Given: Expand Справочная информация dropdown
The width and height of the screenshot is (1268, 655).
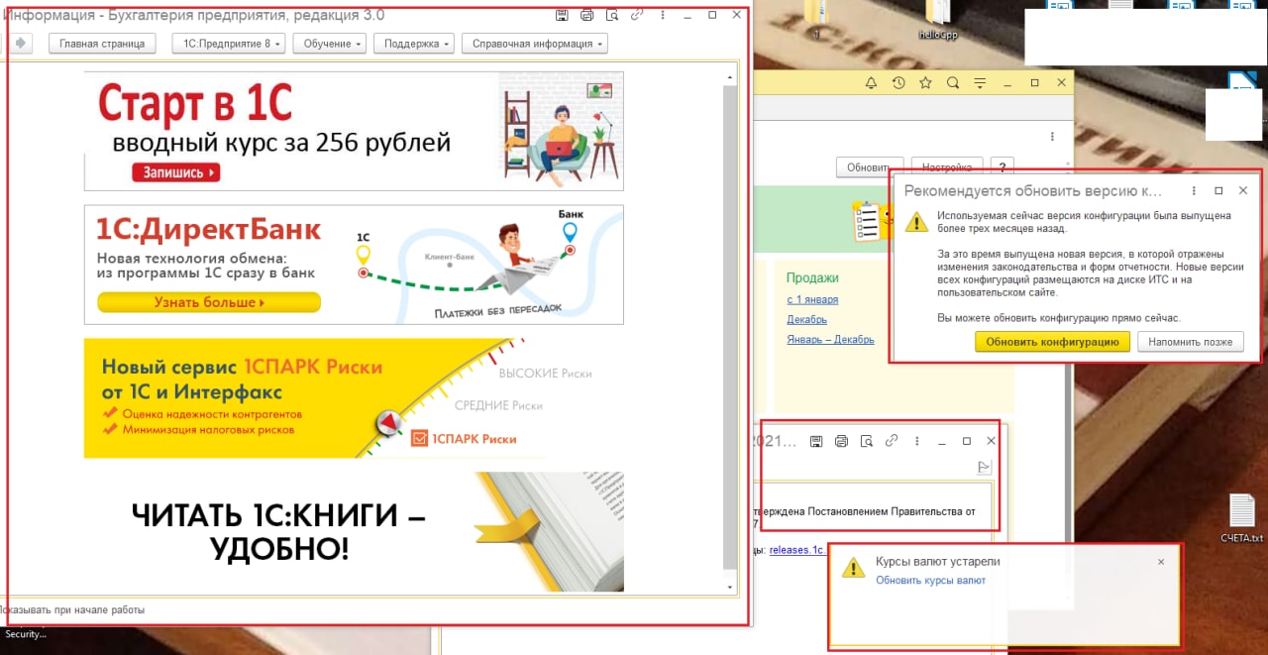Looking at the screenshot, I should (536, 44).
